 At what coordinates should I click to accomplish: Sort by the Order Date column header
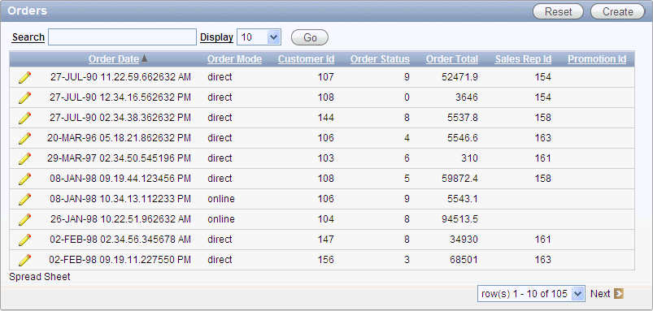pyautogui.click(x=114, y=59)
